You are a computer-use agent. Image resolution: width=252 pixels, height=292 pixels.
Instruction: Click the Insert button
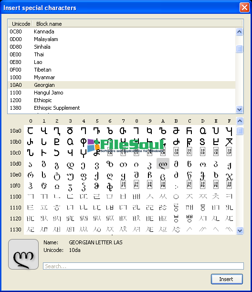click(227, 279)
